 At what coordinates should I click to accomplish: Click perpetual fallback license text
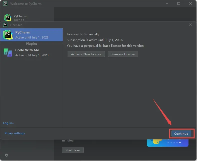coord(106,46)
